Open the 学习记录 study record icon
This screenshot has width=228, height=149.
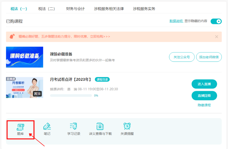pos(73,127)
